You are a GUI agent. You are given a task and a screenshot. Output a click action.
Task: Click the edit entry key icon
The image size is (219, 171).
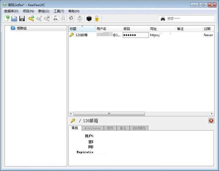coord(39,18)
